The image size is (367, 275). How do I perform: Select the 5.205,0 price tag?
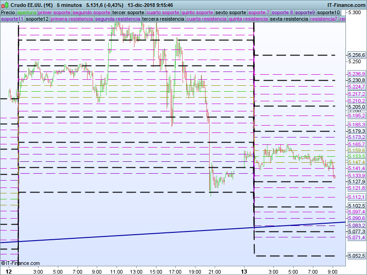(356, 107)
